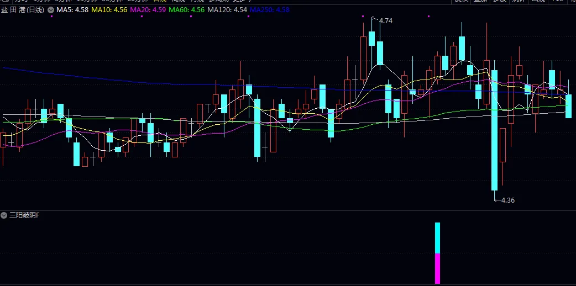Click the cyan segment of the indicator signal bar
Image resolution: width=576 pixels, height=286 pixels.
[437, 238]
